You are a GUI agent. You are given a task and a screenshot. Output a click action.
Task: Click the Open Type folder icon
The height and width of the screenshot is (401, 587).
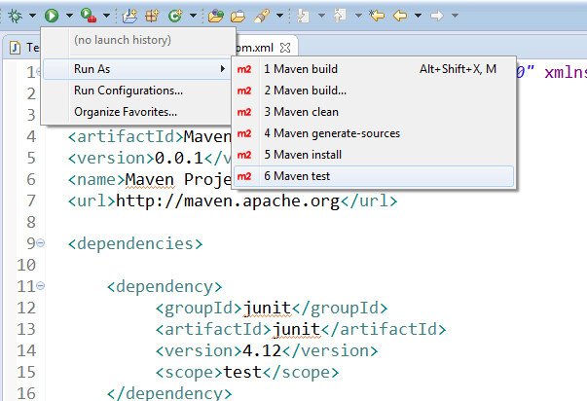(x=214, y=16)
